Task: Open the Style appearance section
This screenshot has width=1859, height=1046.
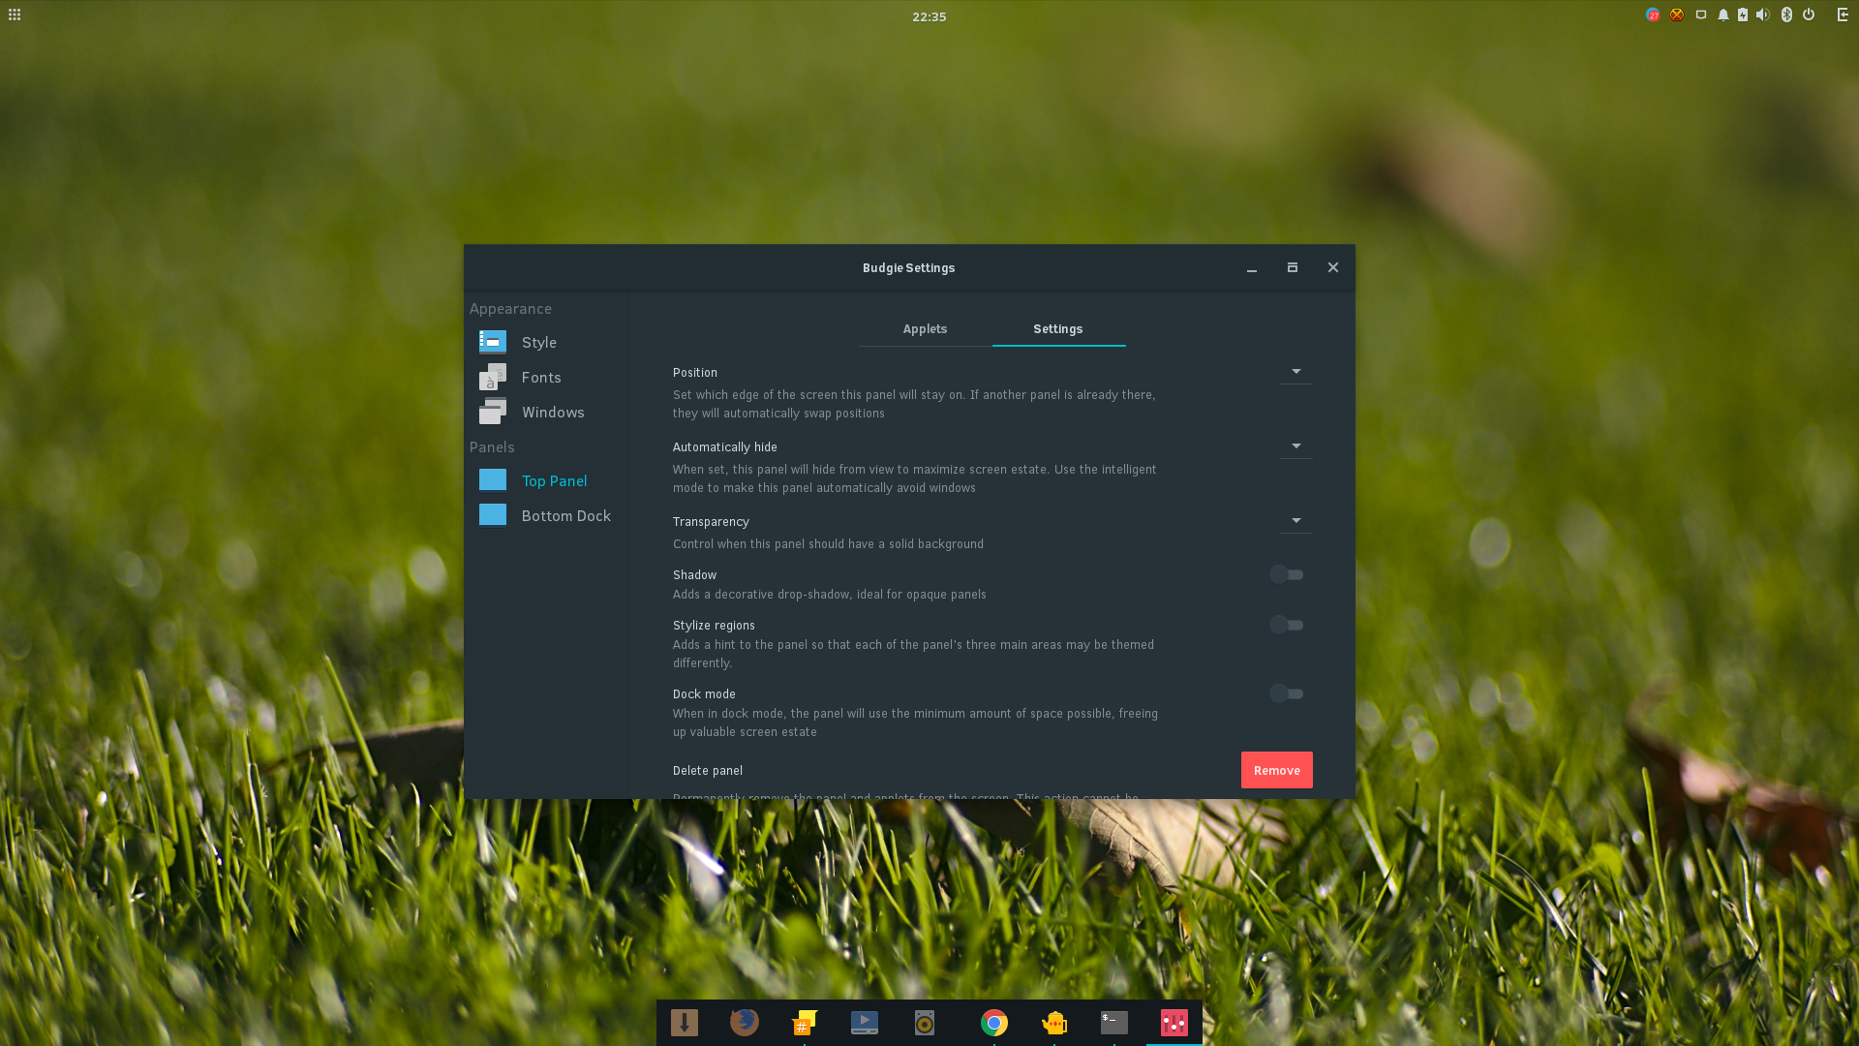Action: tap(547, 343)
